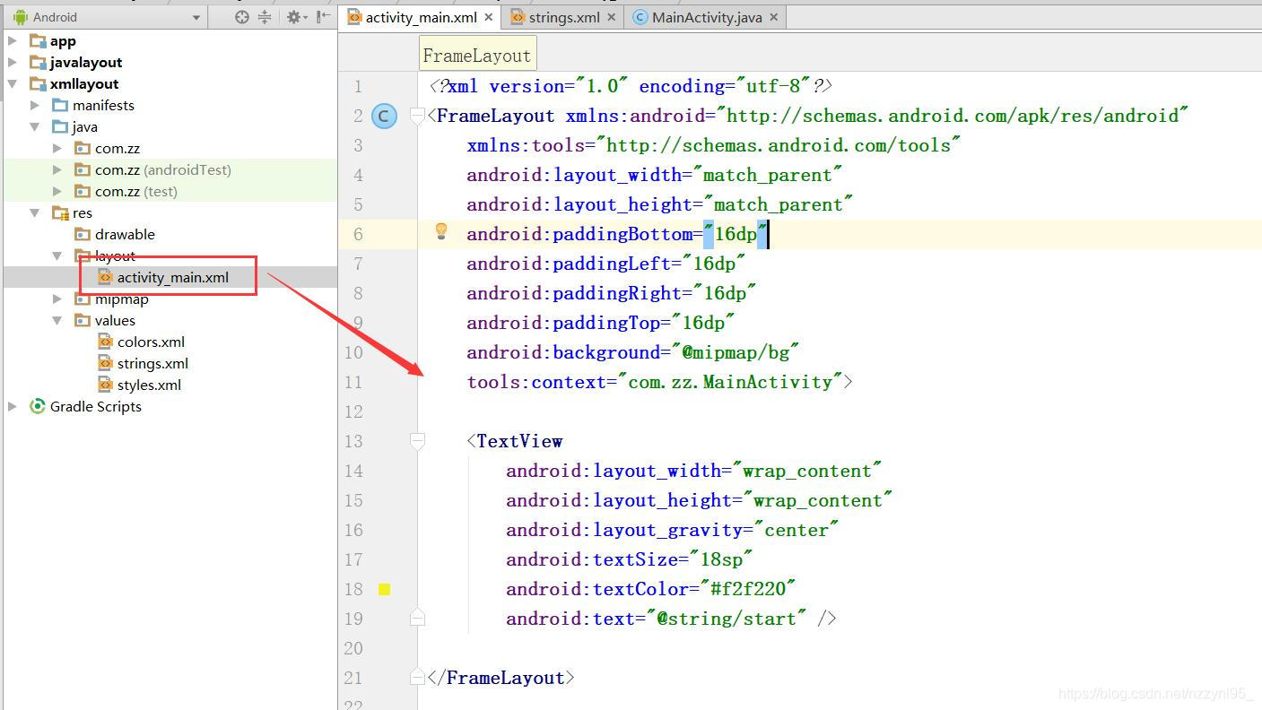This screenshot has height=710, width=1262.
Task: Click the fold end marker on line 21
Action: tap(417, 677)
